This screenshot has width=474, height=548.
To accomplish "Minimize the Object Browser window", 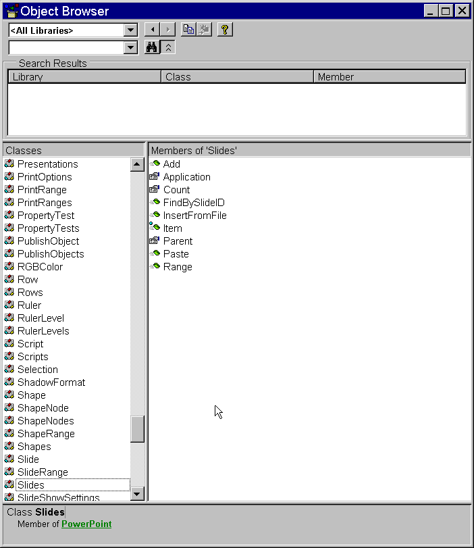I will coord(431,11).
